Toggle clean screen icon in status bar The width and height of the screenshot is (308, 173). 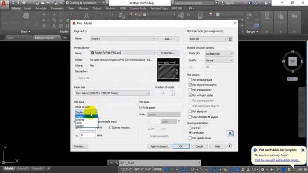click(300, 169)
